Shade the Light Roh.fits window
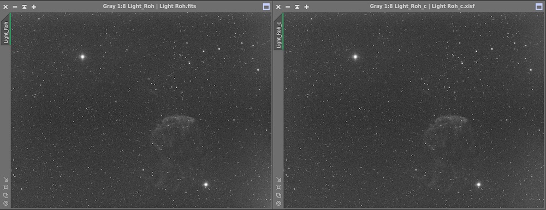 coord(25,7)
